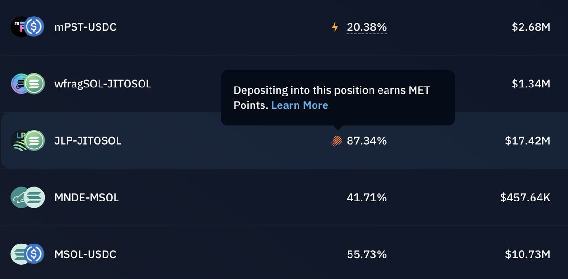Click the underlined 20.38% APY value
The image size is (568, 279).
pos(367,27)
